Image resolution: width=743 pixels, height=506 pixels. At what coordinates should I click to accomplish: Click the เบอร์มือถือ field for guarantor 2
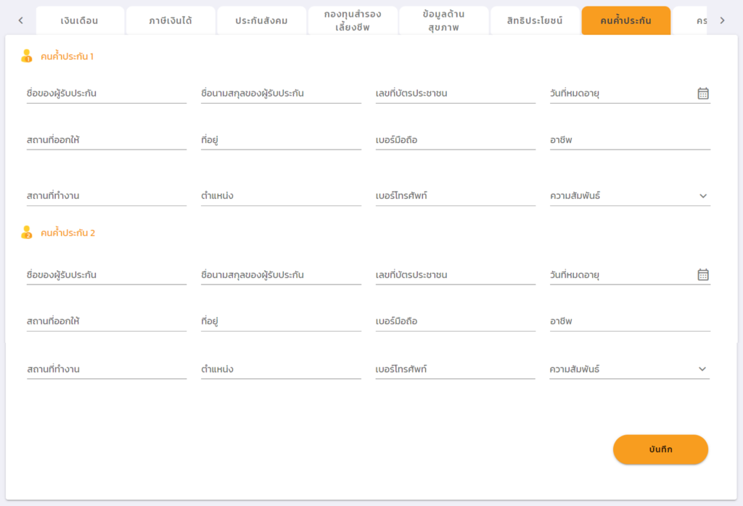tap(455, 322)
